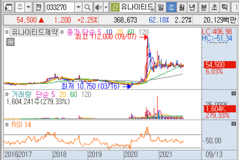This screenshot has height=160, width=239.
Task: Click the stock name 유나이티드 field
Action: [x=137, y=7]
